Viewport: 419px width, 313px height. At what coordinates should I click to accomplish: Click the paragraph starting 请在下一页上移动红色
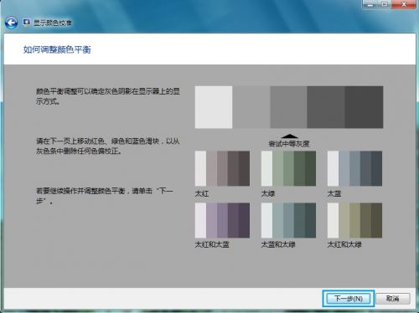[x=108, y=146]
